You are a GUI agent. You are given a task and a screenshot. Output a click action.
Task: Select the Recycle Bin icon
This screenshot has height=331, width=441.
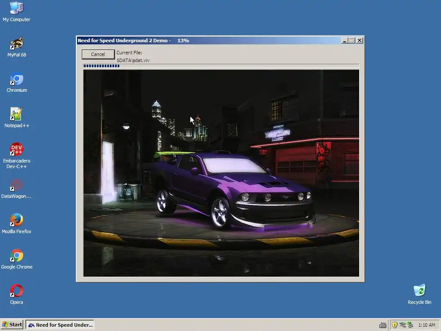pos(419,295)
